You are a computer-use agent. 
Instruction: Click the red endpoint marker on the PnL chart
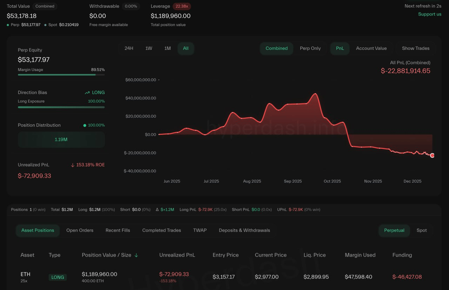click(432, 156)
